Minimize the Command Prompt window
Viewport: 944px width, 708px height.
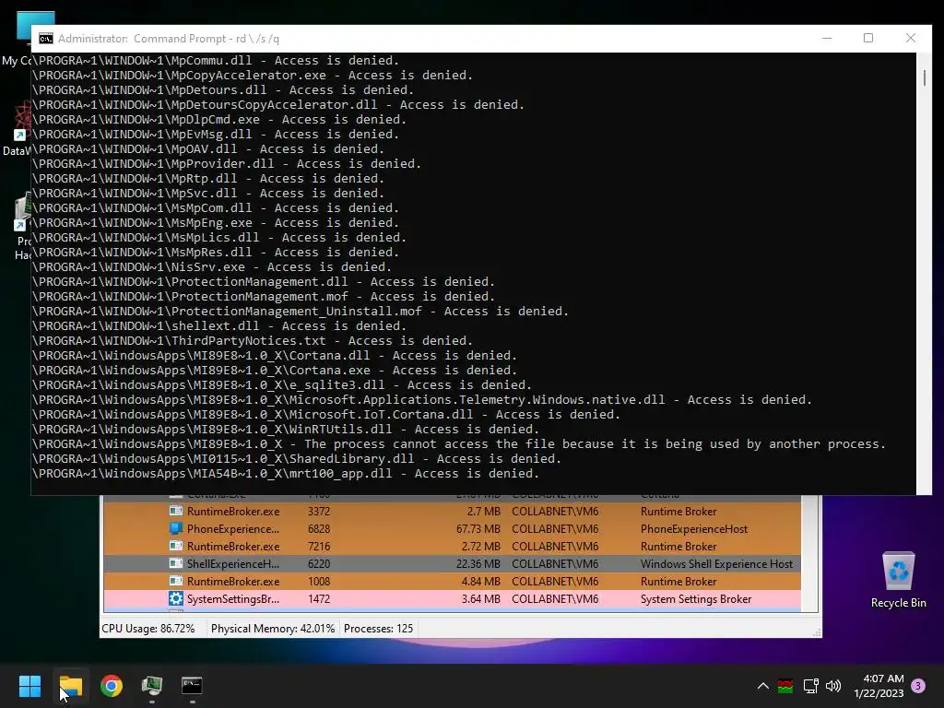pyautogui.click(x=827, y=38)
